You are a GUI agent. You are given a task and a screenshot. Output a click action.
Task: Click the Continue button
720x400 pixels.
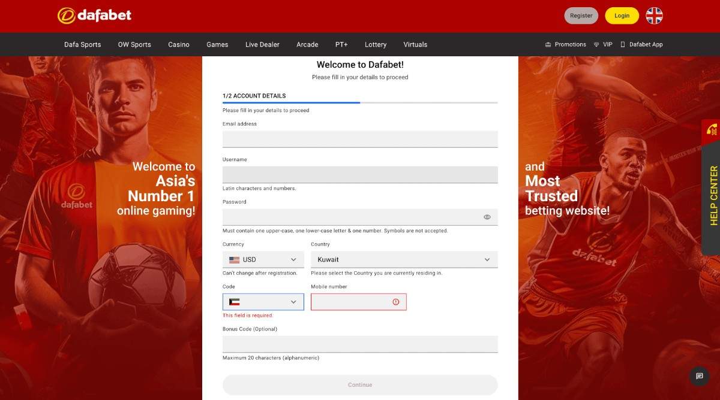pos(360,384)
